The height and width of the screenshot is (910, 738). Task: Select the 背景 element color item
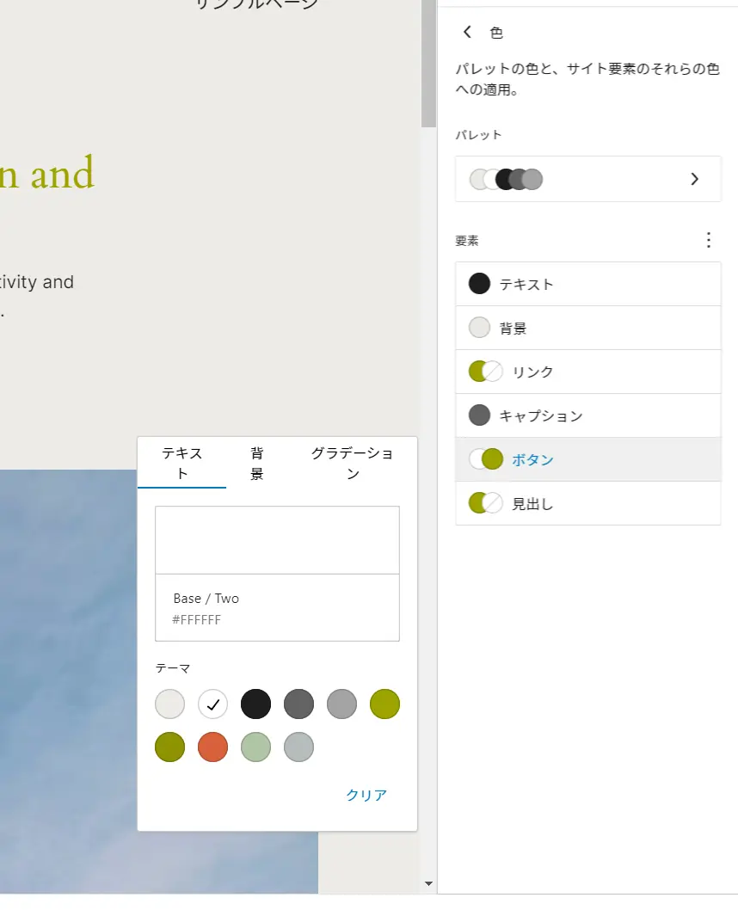[x=587, y=328]
